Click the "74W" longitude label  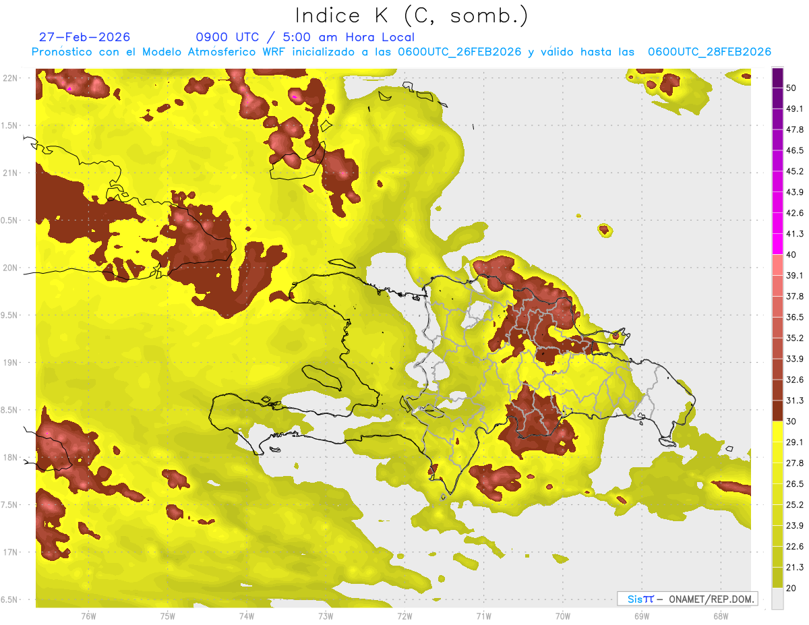[247, 616]
